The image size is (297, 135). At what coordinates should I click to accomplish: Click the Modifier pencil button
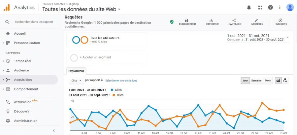coord(257,22)
